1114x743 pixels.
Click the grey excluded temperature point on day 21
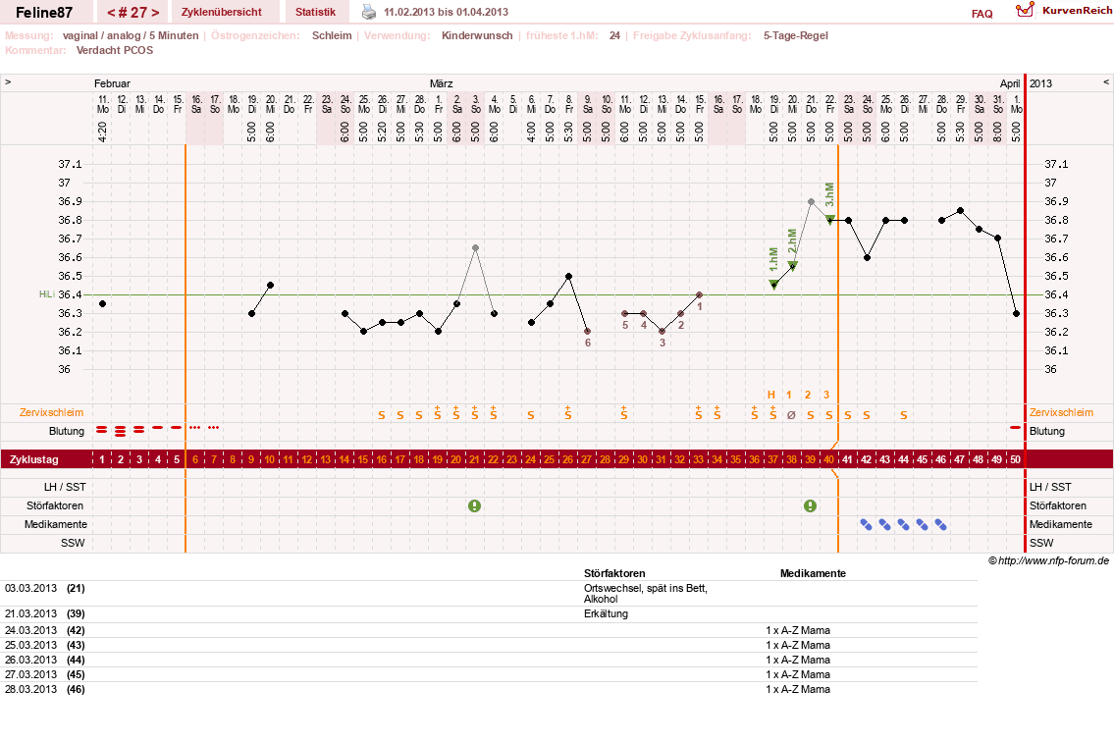(475, 248)
